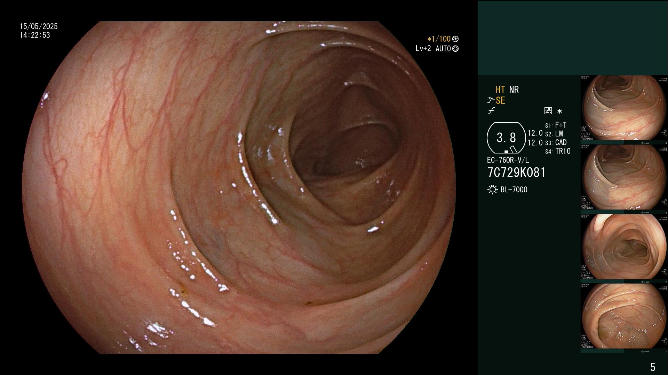Click the lower 12.0 value

coord(535,143)
